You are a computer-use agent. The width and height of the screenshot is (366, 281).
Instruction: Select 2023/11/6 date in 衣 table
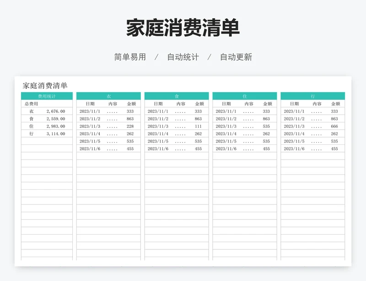coord(90,149)
